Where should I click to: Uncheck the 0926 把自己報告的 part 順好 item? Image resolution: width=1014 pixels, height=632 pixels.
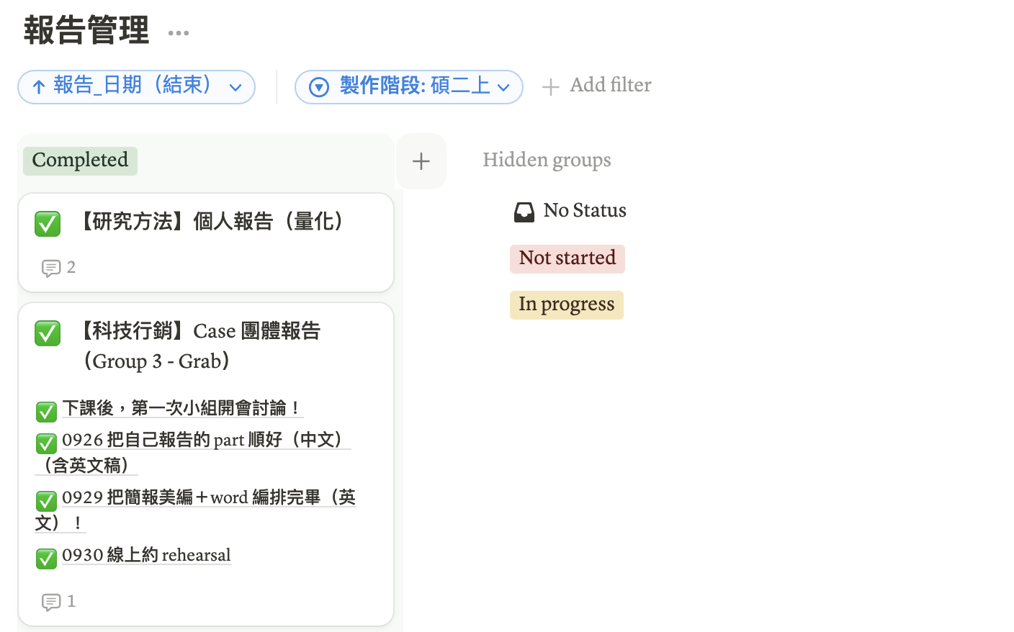click(x=46, y=443)
